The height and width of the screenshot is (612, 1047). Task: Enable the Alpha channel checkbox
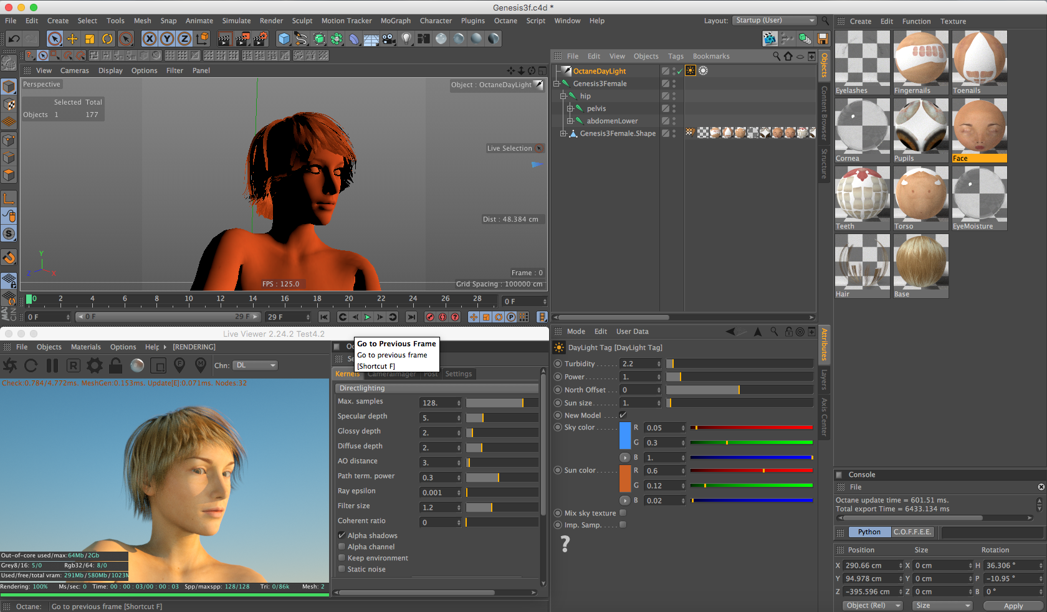point(342,547)
